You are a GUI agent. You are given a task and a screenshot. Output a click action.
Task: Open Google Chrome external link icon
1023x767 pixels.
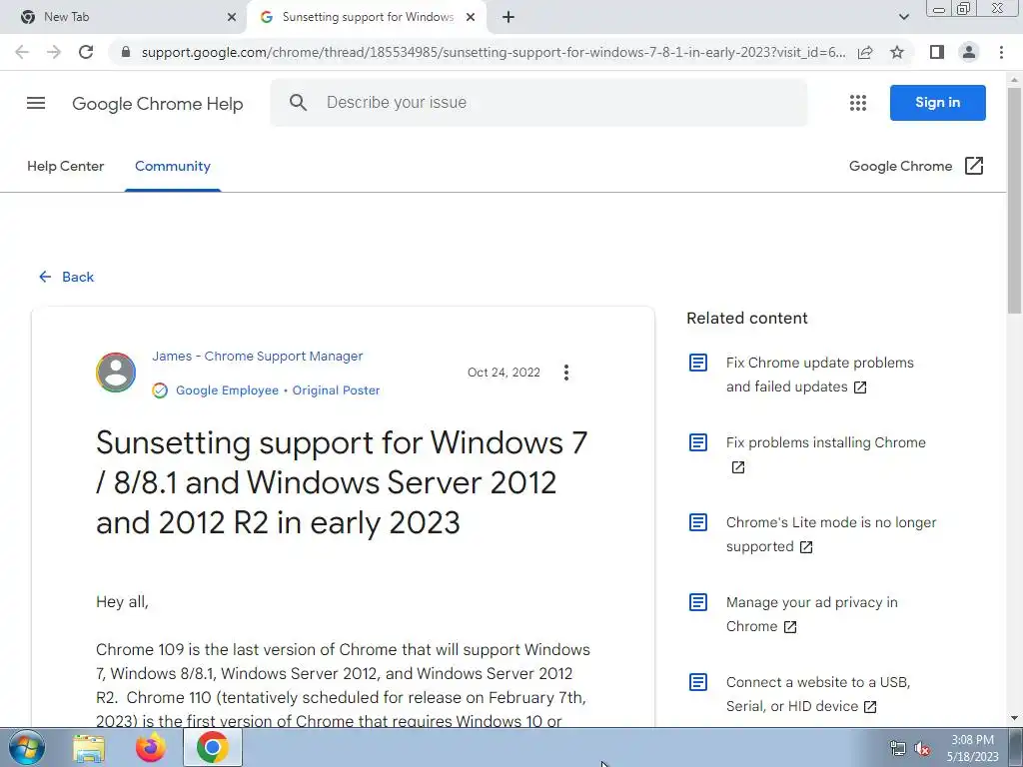[x=974, y=166]
